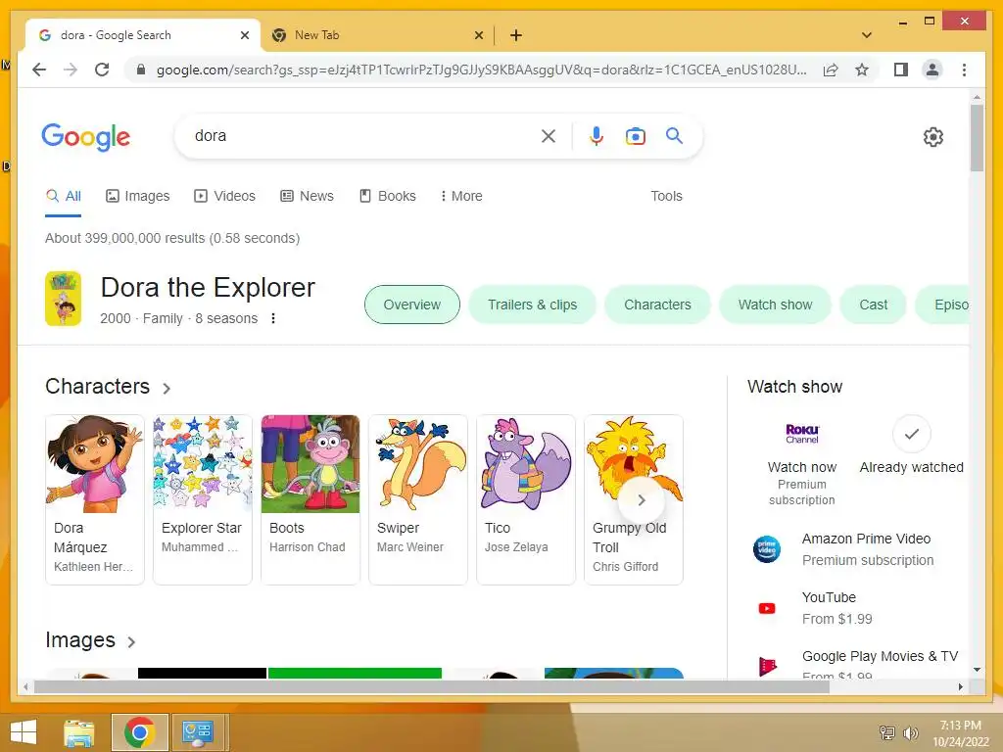Click the YouTube icon

click(x=766, y=608)
